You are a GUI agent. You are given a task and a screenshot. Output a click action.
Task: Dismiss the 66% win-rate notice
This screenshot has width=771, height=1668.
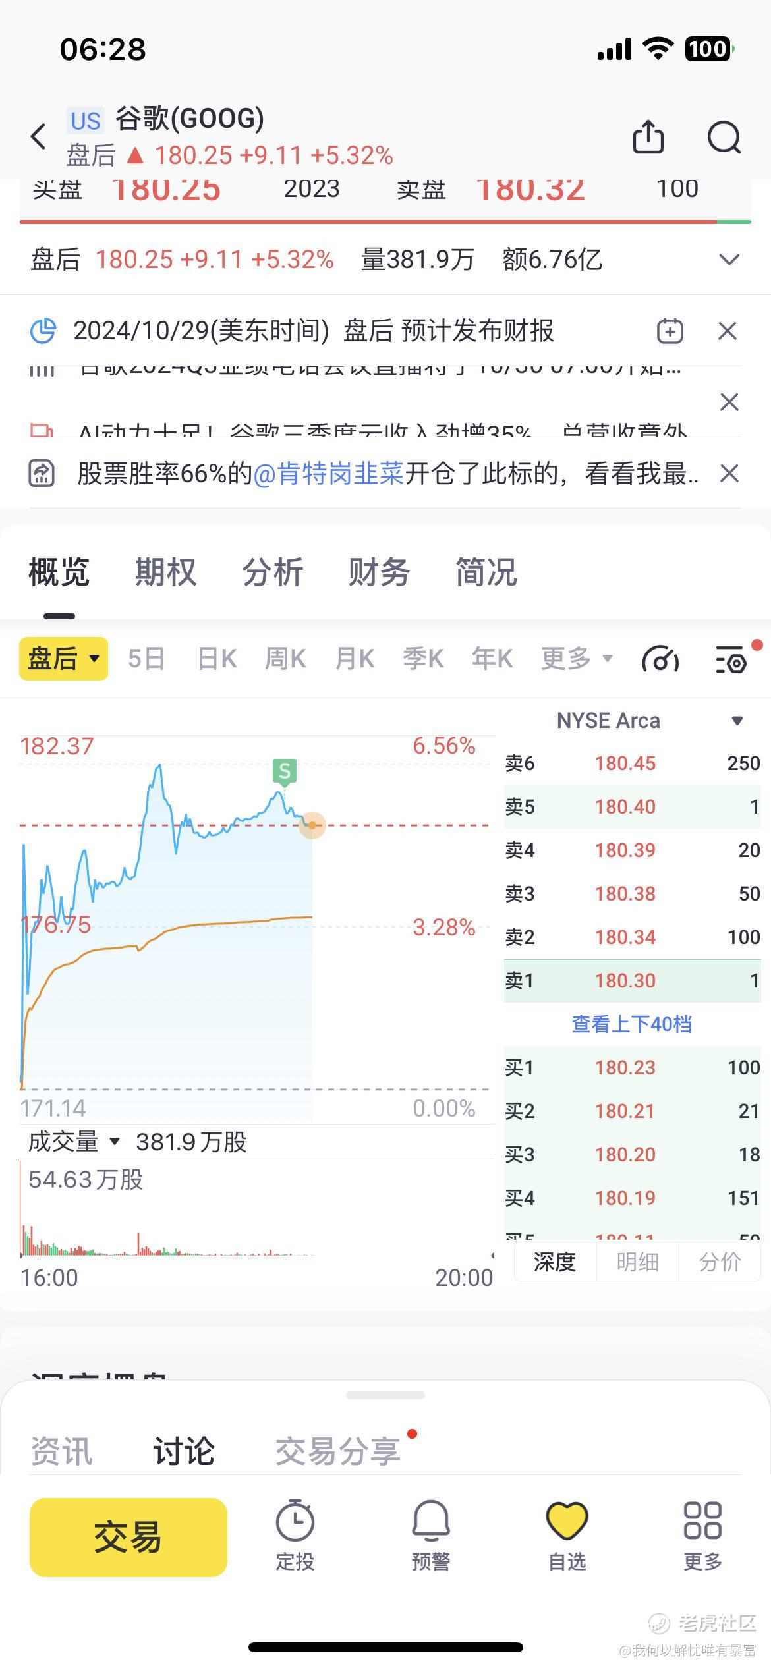[x=729, y=473]
